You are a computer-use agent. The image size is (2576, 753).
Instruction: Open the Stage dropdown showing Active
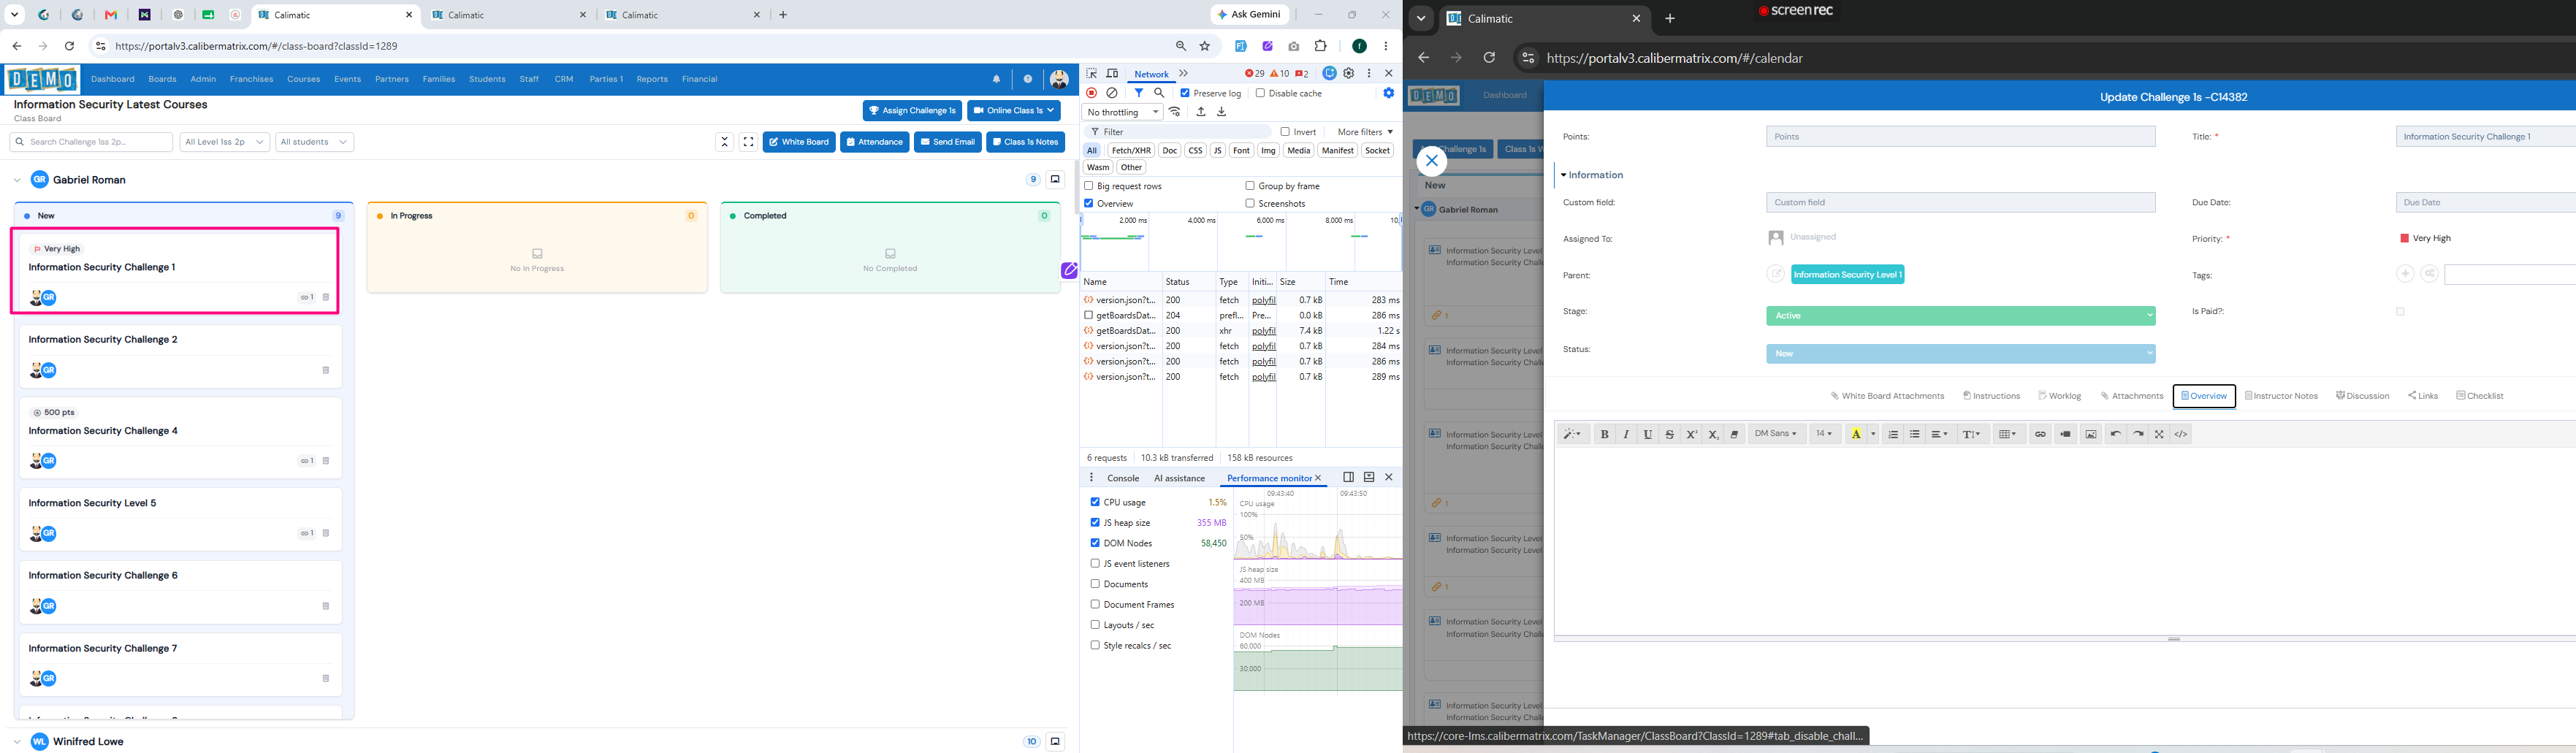pos(1960,316)
